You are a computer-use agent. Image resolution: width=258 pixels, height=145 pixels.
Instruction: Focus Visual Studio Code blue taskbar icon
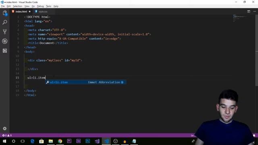click(106, 141)
